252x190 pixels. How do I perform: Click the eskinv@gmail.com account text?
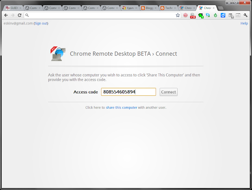(x=18, y=23)
